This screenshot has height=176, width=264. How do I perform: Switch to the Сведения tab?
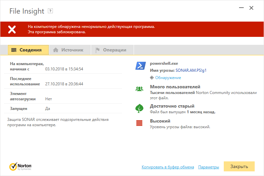(28, 50)
